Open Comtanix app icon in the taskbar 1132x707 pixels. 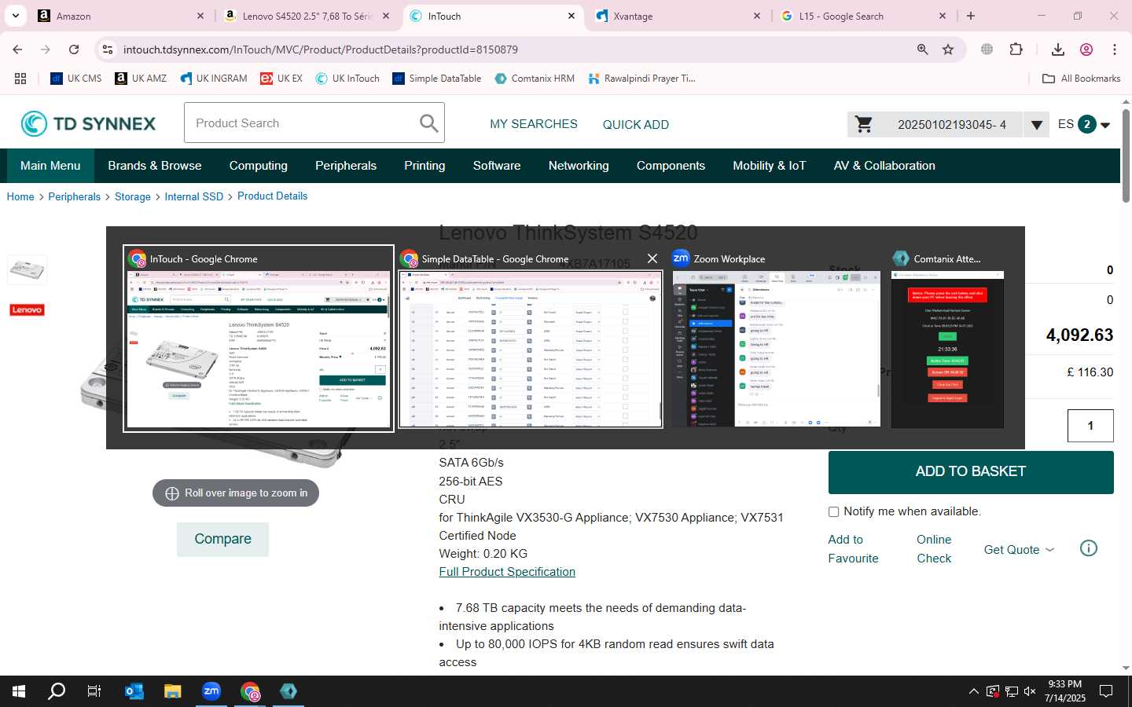point(289,691)
